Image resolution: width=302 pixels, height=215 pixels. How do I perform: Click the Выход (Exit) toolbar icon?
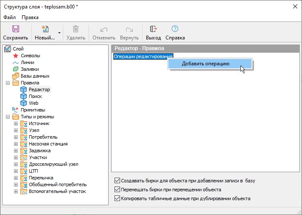coord(153,29)
